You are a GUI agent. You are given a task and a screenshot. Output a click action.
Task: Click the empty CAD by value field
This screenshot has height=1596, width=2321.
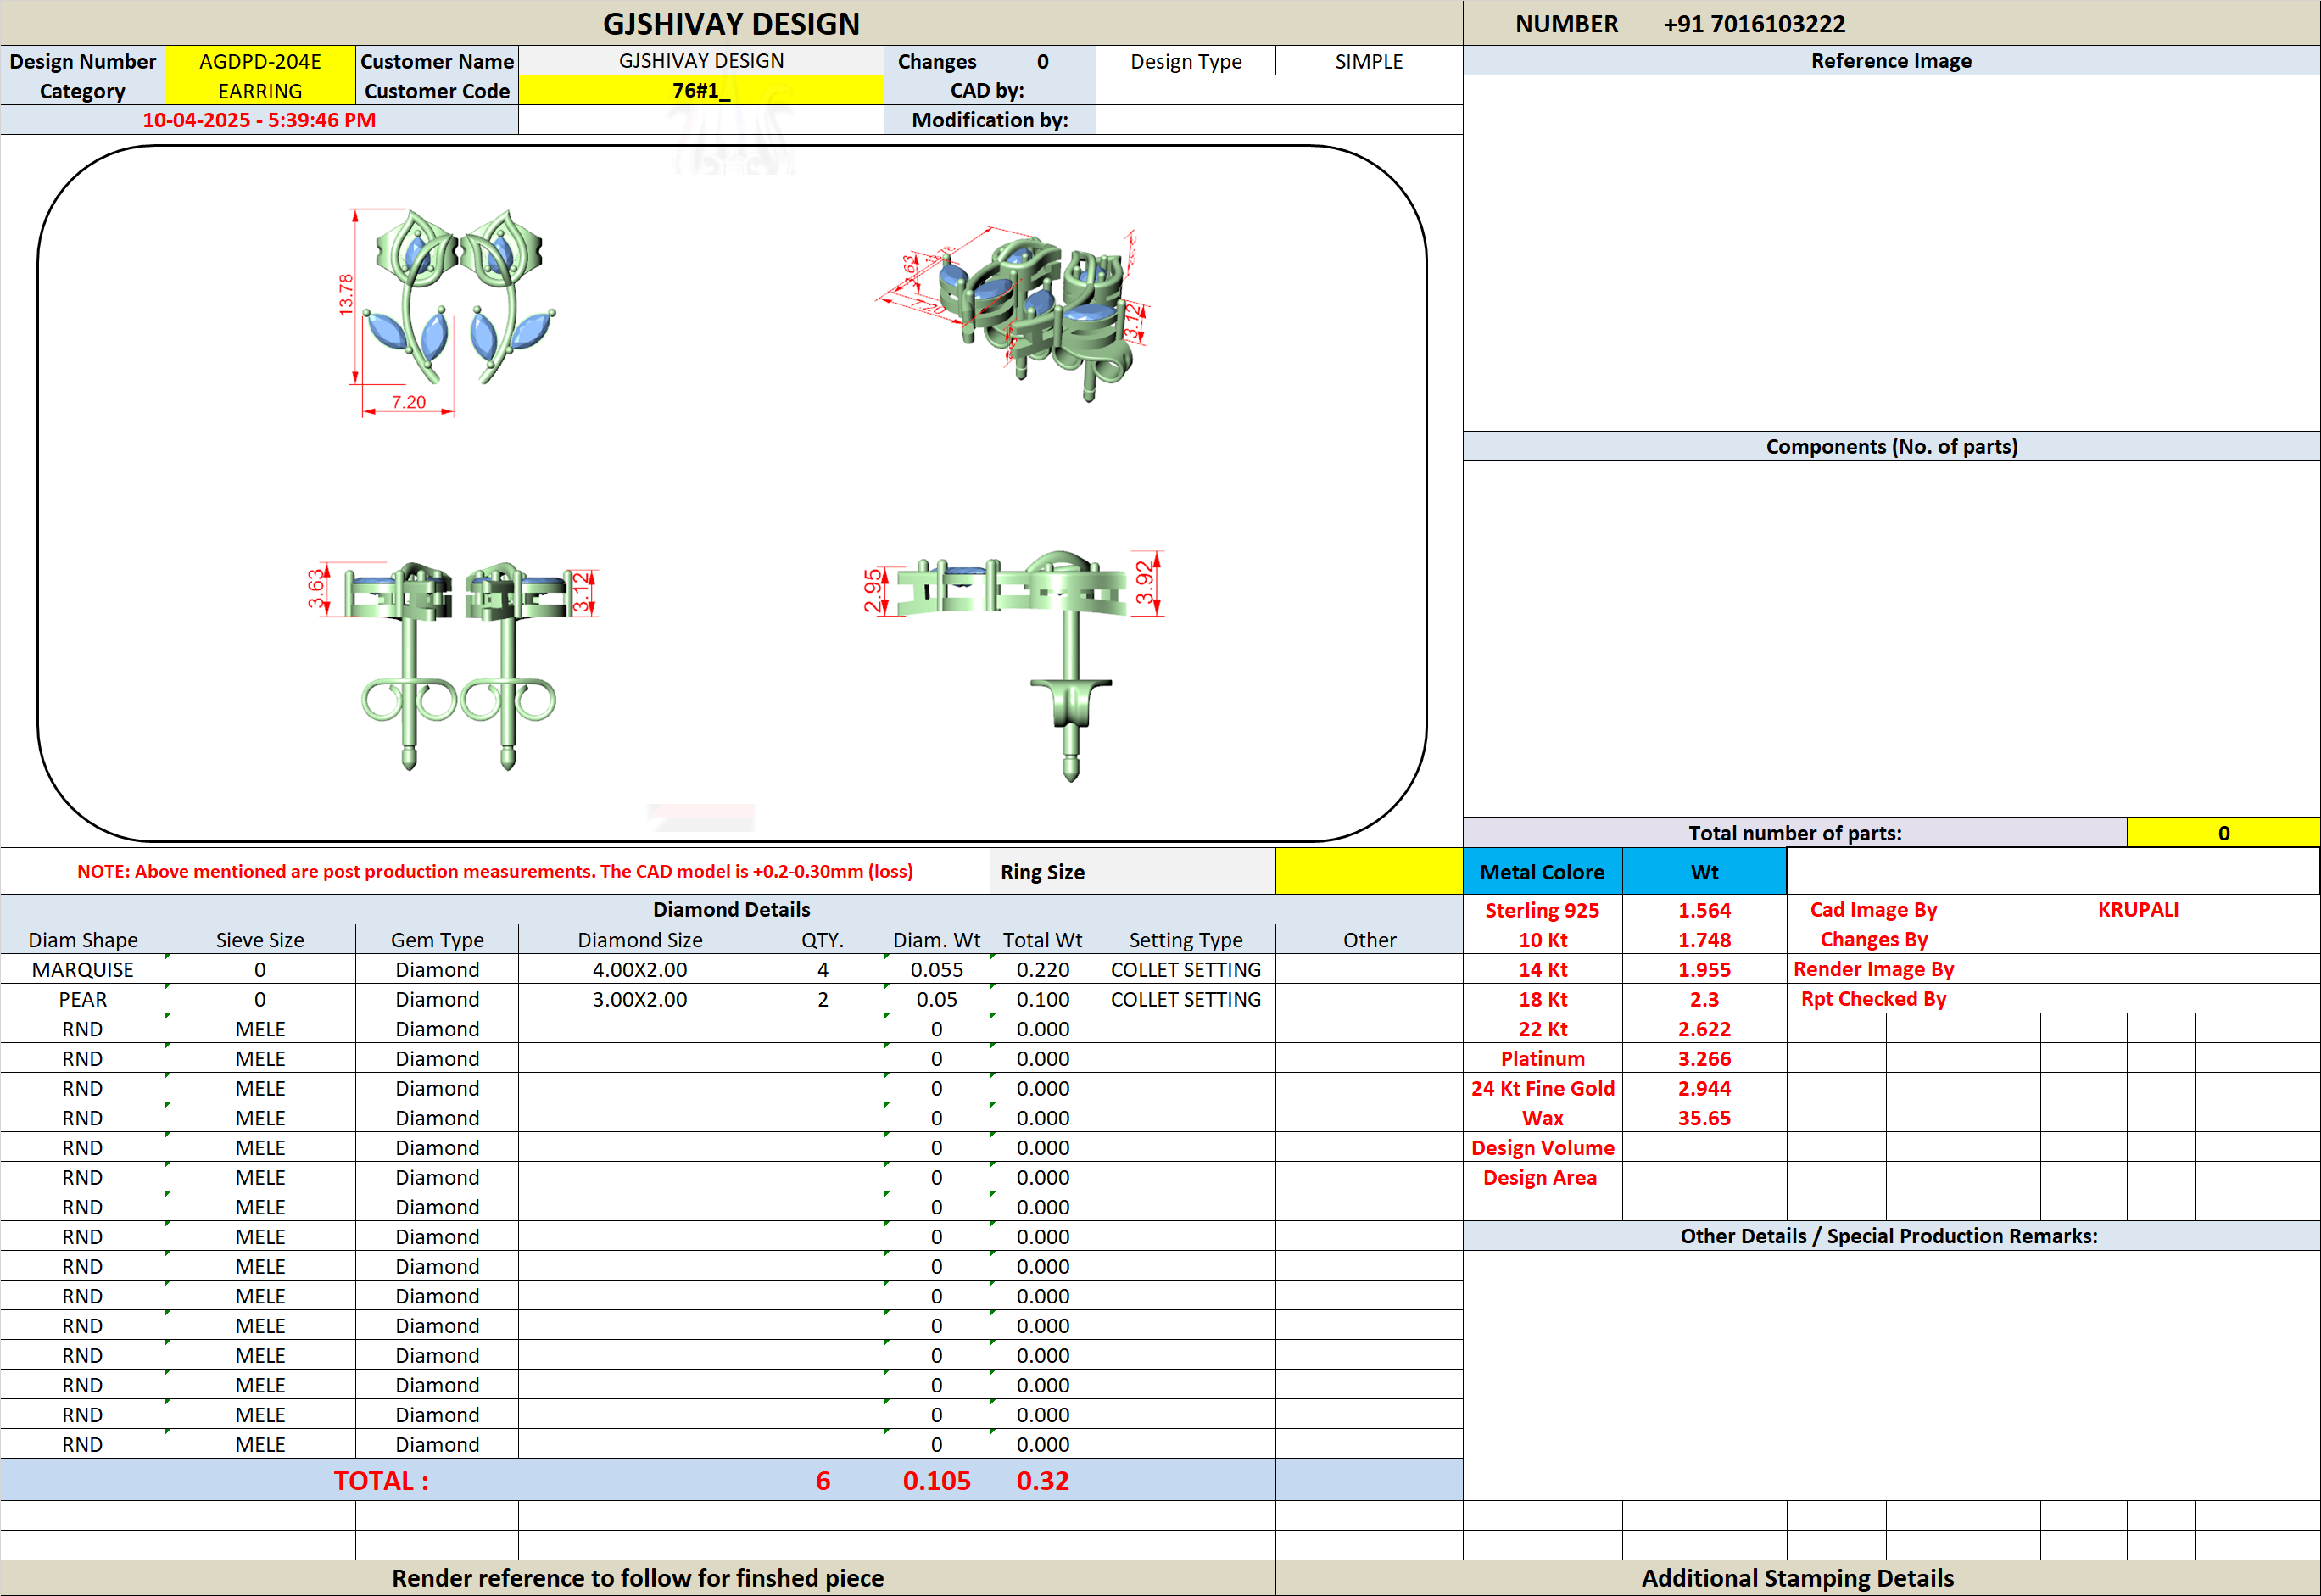1279,91
